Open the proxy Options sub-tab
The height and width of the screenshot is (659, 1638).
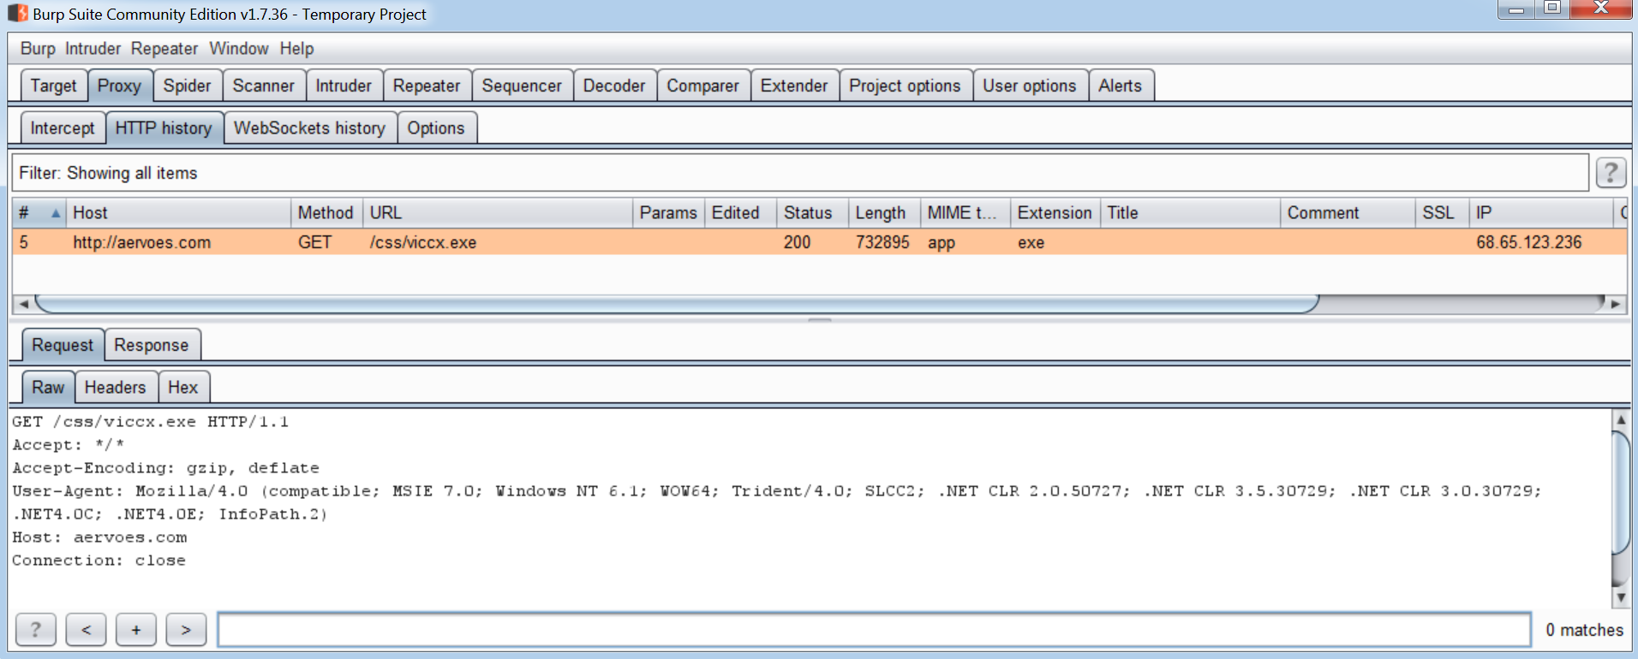[436, 128]
